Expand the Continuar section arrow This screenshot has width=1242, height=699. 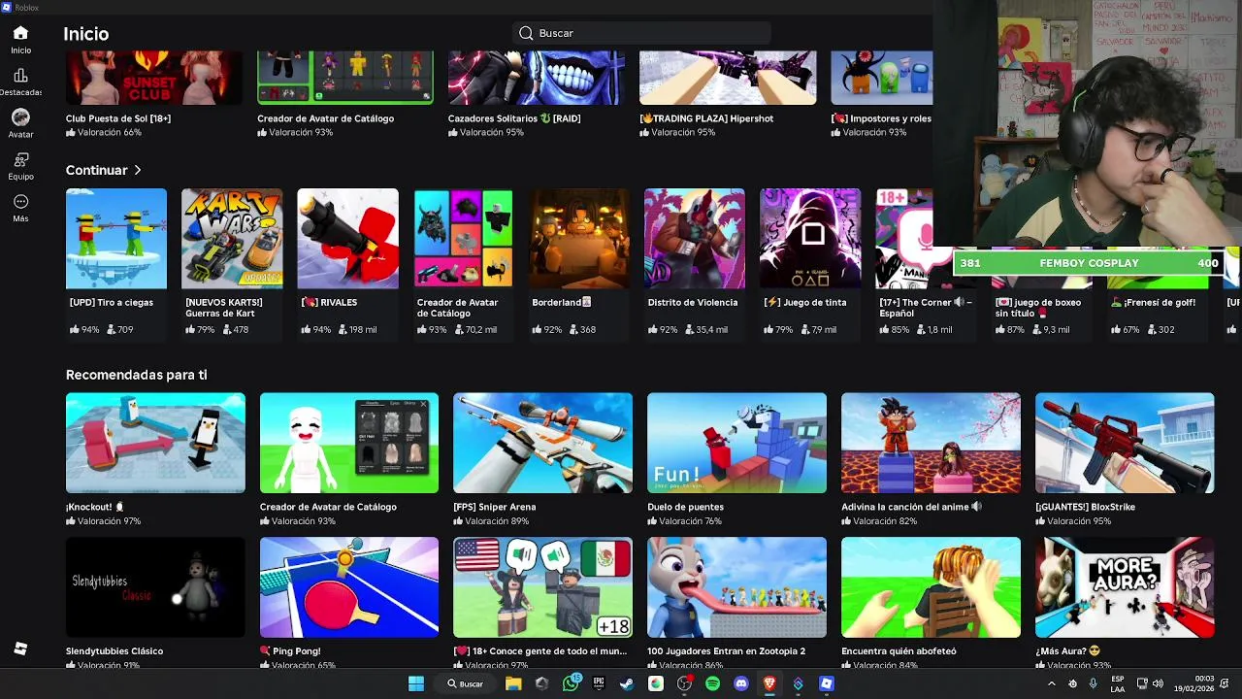point(138,170)
